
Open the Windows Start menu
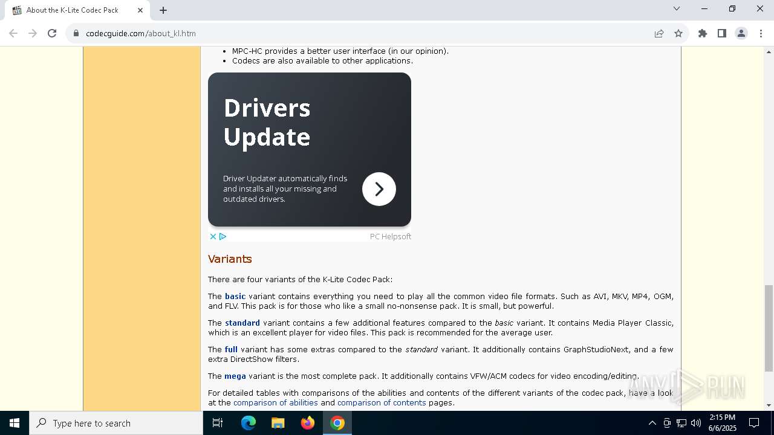[x=15, y=423]
